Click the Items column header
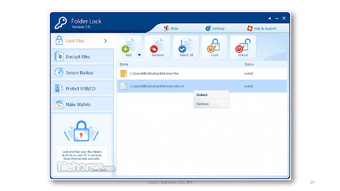The width and height of the screenshot is (340, 191). coord(180,64)
